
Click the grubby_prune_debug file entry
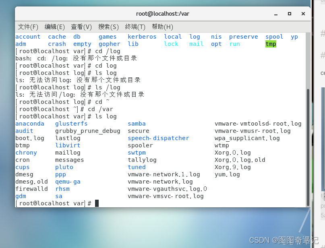pos(87,131)
